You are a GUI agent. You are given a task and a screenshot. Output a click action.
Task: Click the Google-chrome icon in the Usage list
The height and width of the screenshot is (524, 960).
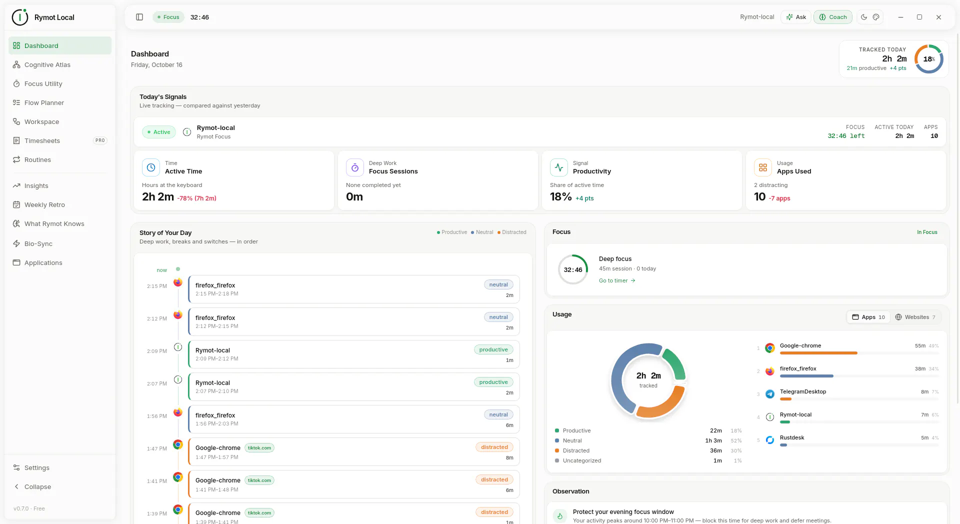(x=770, y=348)
